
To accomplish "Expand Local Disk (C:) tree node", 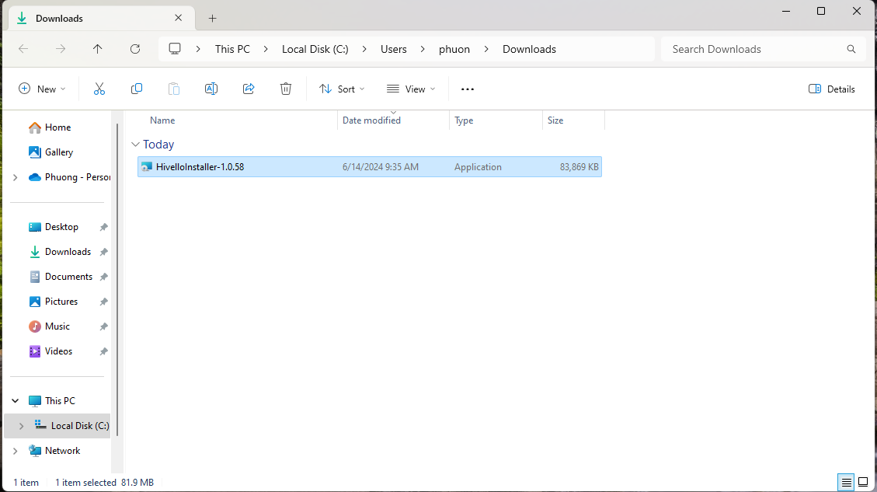I will coord(21,426).
